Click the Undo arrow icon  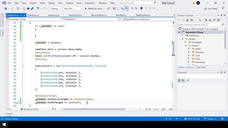[38, 9]
